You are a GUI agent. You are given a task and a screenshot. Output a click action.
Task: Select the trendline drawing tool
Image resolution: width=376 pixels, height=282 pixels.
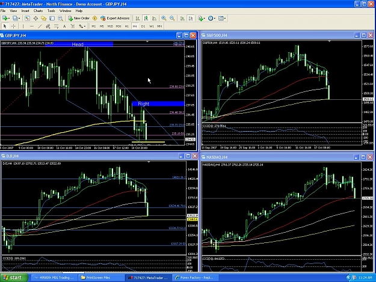[x=40, y=26]
